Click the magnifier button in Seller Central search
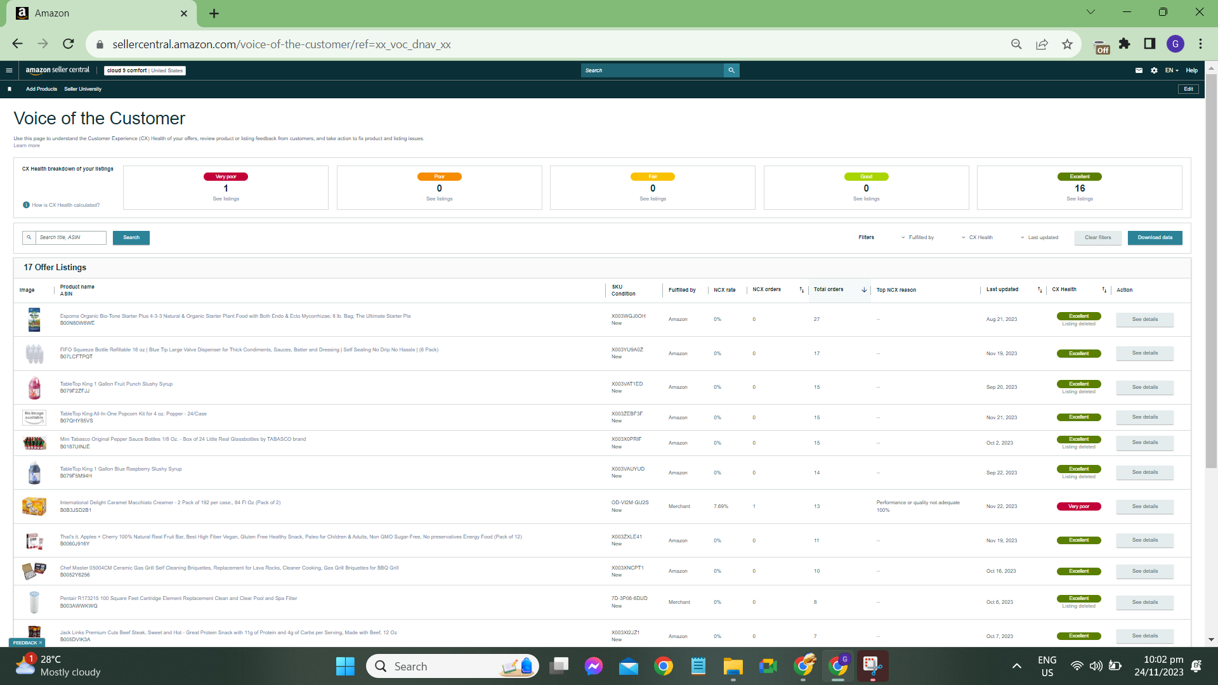Image resolution: width=1218 pixels, height=685 pixels. coord(731,70)
